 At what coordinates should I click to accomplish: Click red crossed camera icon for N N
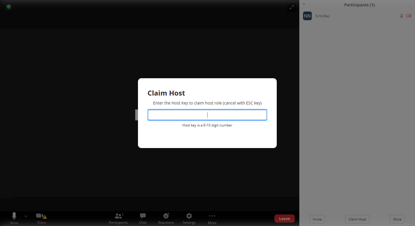pos(409,16)
